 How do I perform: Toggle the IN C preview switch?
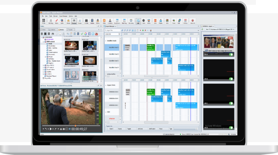231,103
